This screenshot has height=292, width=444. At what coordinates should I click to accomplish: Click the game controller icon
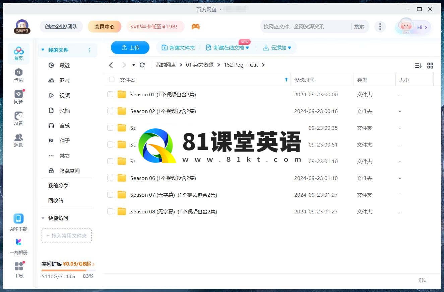(196, 27)
